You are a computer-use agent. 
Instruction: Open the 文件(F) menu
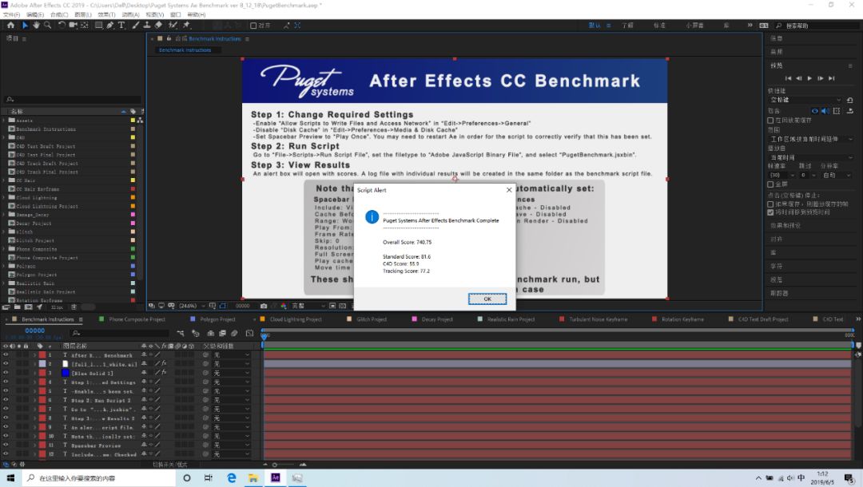coord(12,14)
